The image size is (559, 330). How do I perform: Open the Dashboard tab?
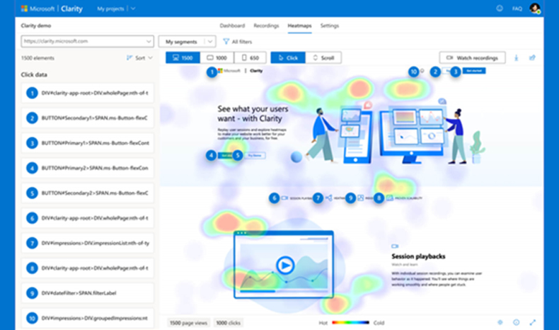[x=232, y=25]
